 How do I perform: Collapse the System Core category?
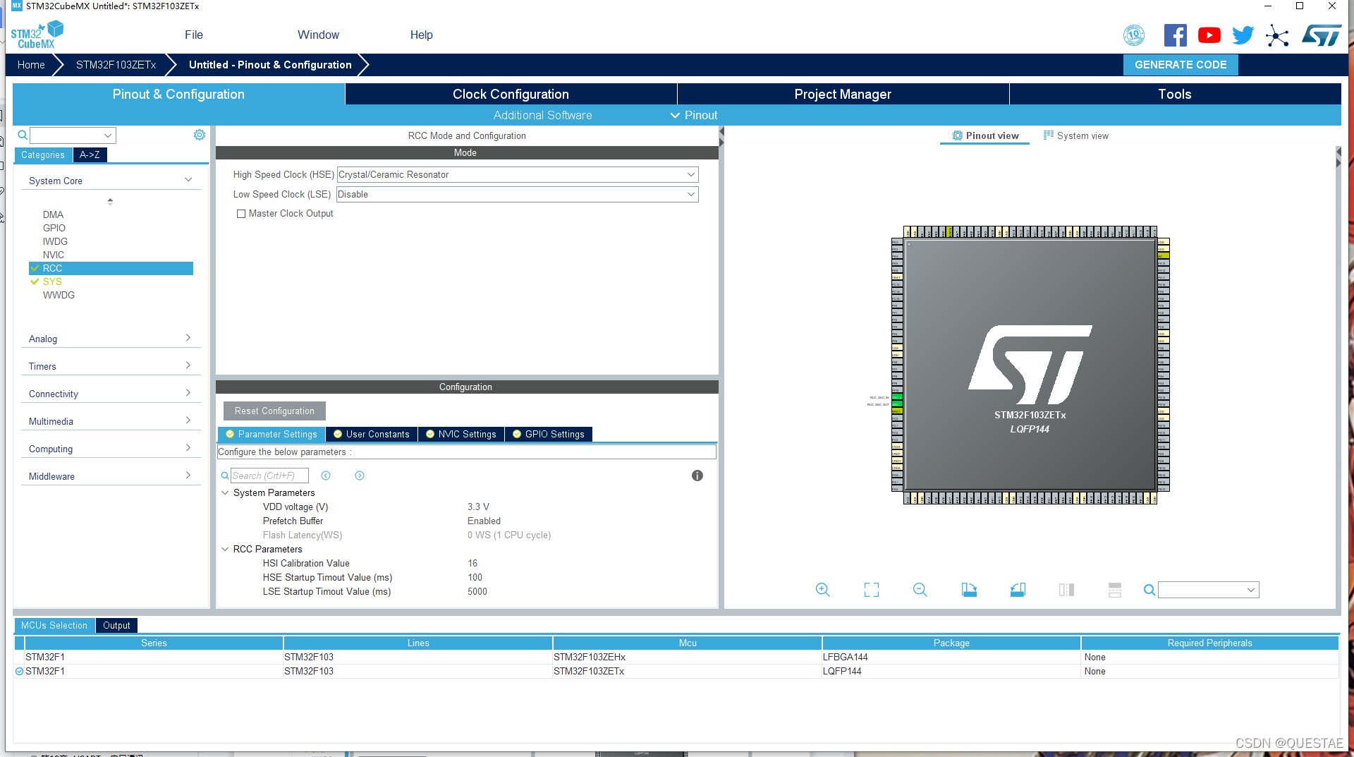pyautogui.click(x=110, y=181)
